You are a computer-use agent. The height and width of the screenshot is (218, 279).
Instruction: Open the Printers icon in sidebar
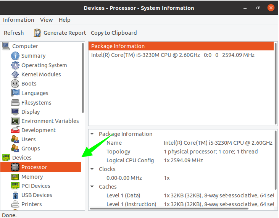point(15,204)
